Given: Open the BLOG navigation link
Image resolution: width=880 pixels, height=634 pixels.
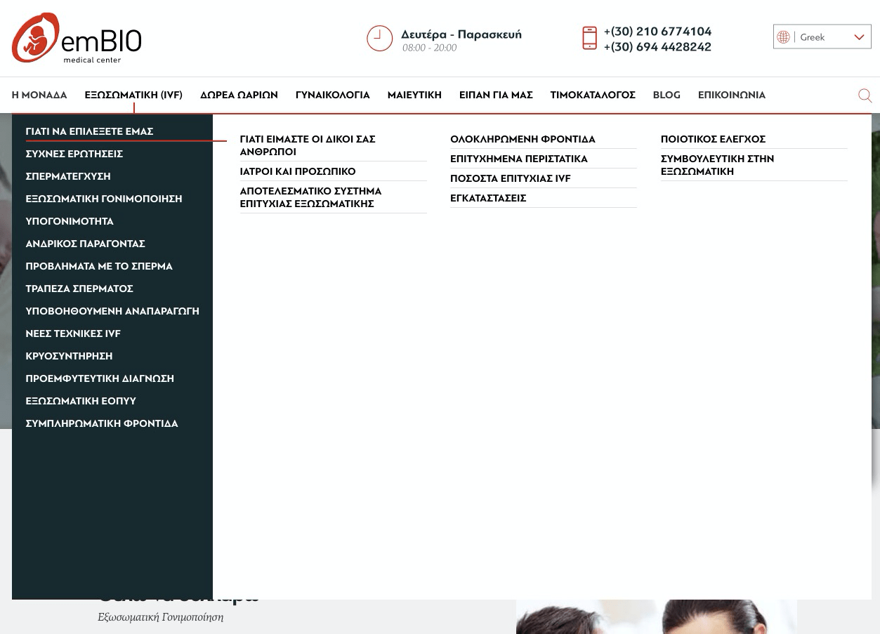Looking at the screenshot, I should [666, 95].
